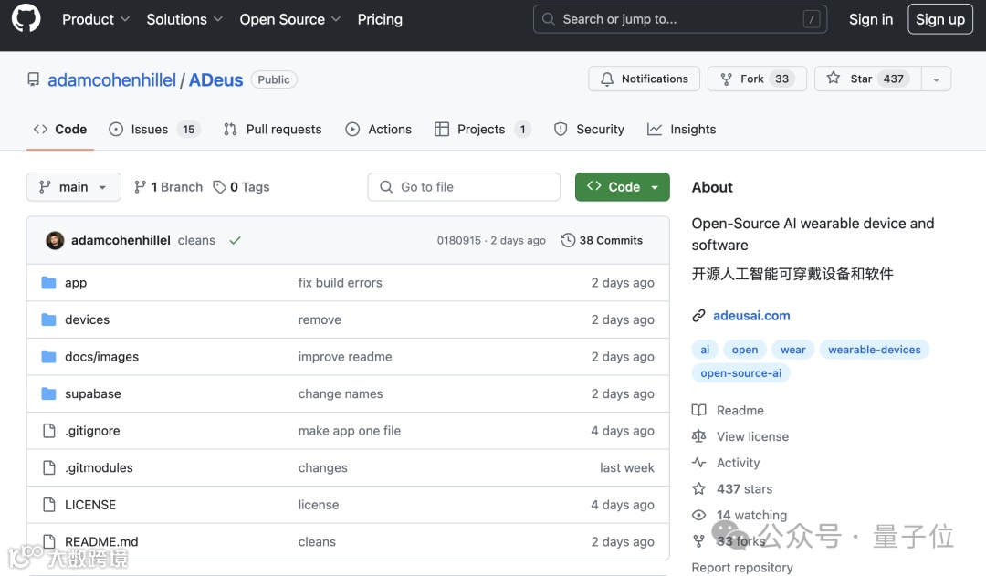Screen dimensions: 986x576
Task: Open the README.md file
Action: [101, 541]
